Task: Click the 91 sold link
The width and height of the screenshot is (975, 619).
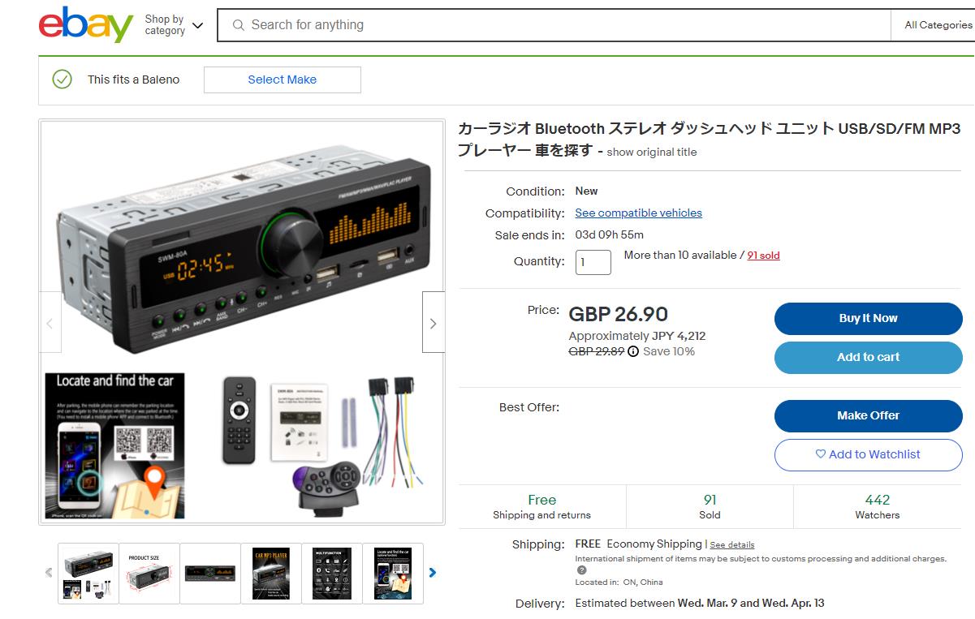Action: (x=763, y=256)
